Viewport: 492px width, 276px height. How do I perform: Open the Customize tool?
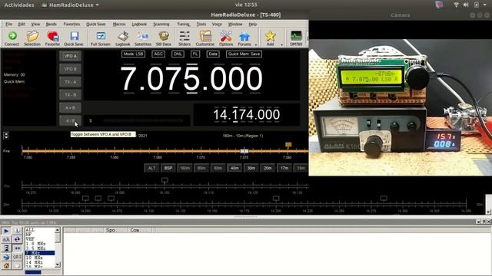tap(205, 38)
